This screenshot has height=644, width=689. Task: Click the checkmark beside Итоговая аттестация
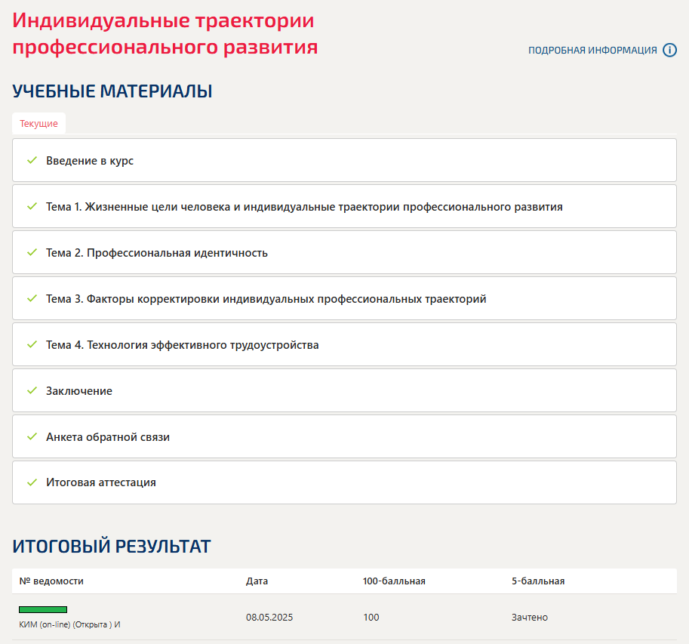click(x=32, y=482)
